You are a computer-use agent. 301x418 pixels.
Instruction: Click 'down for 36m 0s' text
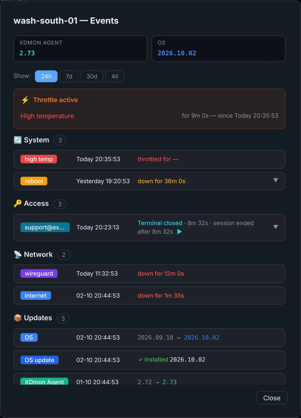(x=162, y=181)
